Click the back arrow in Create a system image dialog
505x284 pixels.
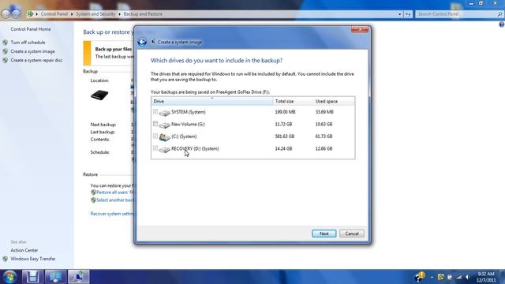click(142, 42)
